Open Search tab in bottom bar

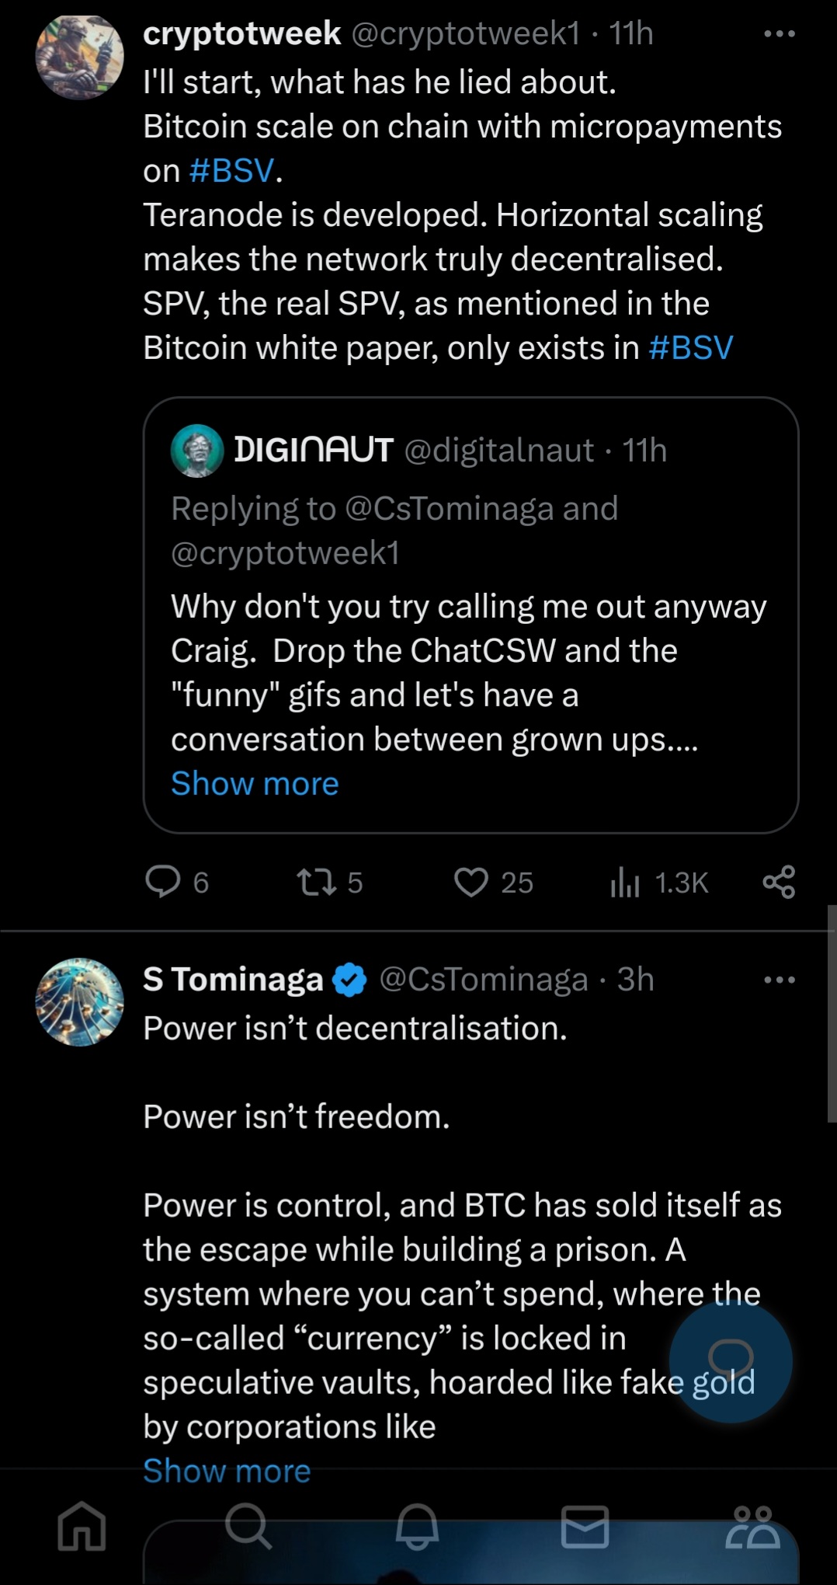point(248,1525)
